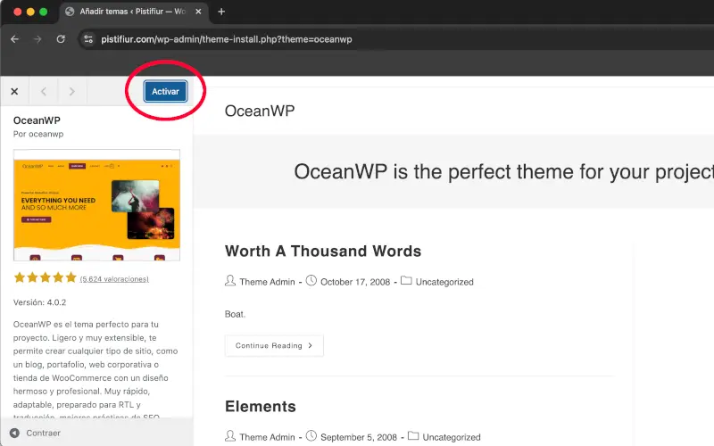
Task: Click the macOS yellow minimize window button
Action: point(30,12)
